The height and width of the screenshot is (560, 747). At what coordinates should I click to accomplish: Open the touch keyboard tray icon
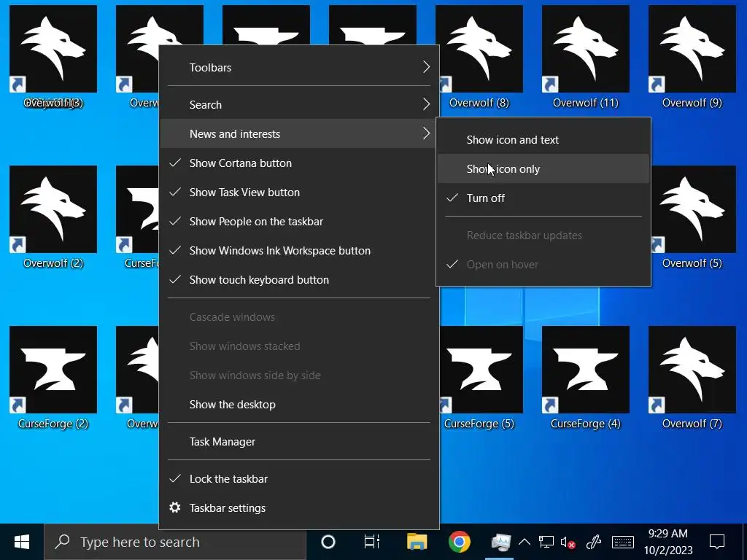click(623, 542)
